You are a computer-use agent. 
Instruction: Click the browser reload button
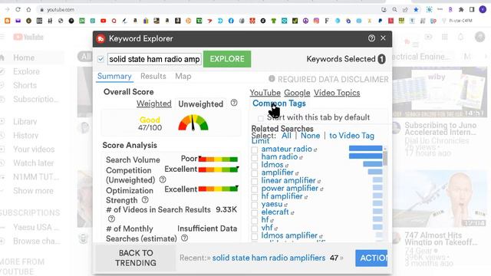(18, 10)
